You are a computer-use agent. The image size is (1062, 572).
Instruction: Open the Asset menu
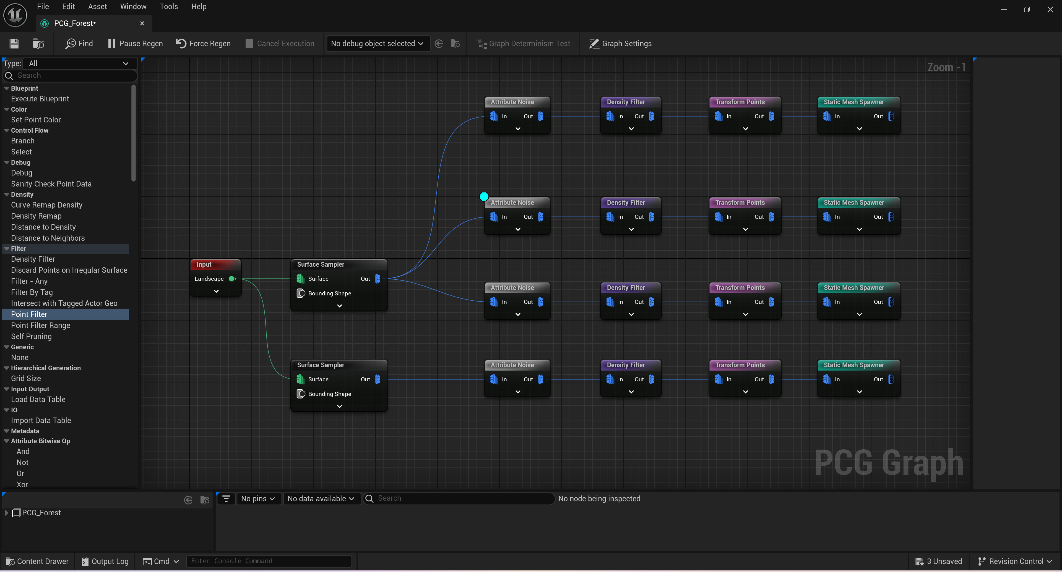[x=97, y=7]
